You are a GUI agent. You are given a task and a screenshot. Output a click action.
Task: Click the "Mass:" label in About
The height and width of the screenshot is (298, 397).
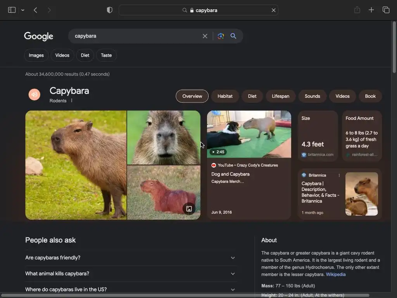pyautogui.click(x=268, y=286)
